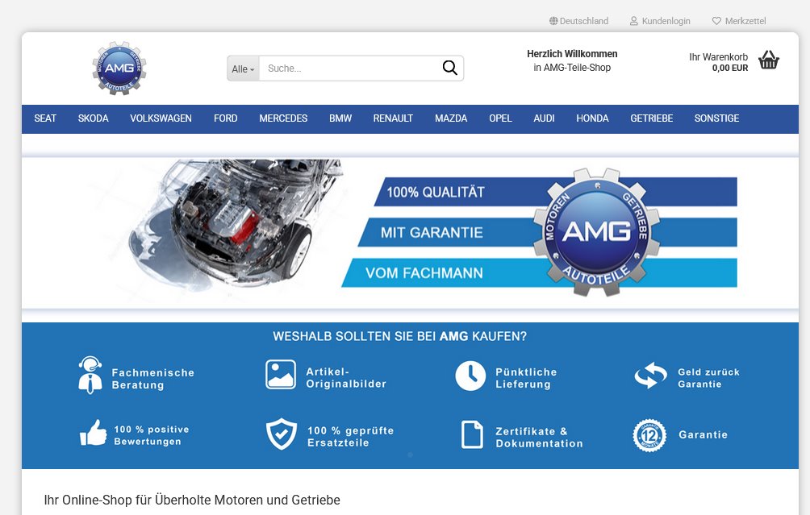This screenshot has height=515, width=810.
Task: Open the shopping basket icon
Action: [769, 60]
